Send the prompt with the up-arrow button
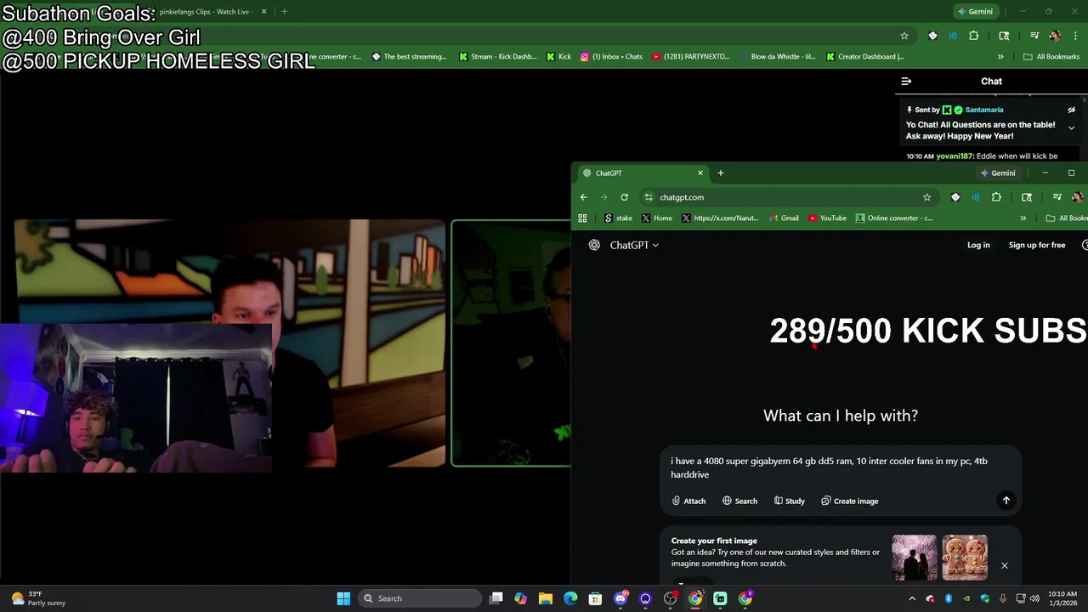Viewport: 1088px width, 612px height. [x=1006, y=501]
